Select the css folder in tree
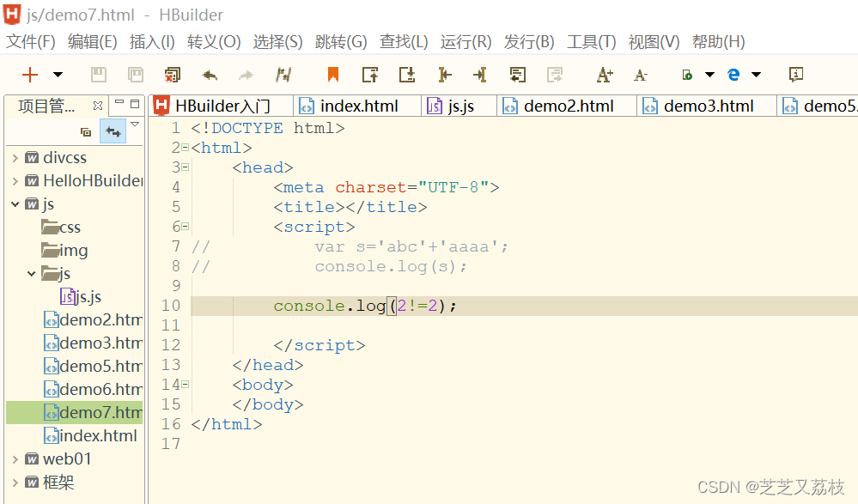The height and width of the screenshot is (504, 858). point(61,228)
